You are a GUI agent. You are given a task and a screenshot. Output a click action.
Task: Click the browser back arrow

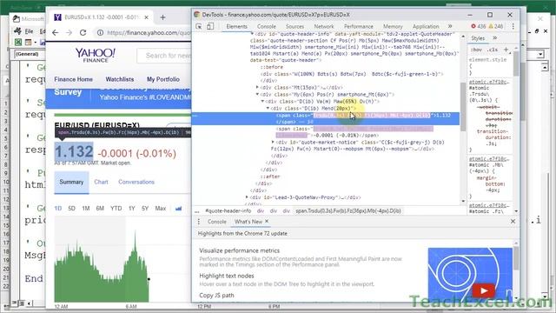pos(56,33)
